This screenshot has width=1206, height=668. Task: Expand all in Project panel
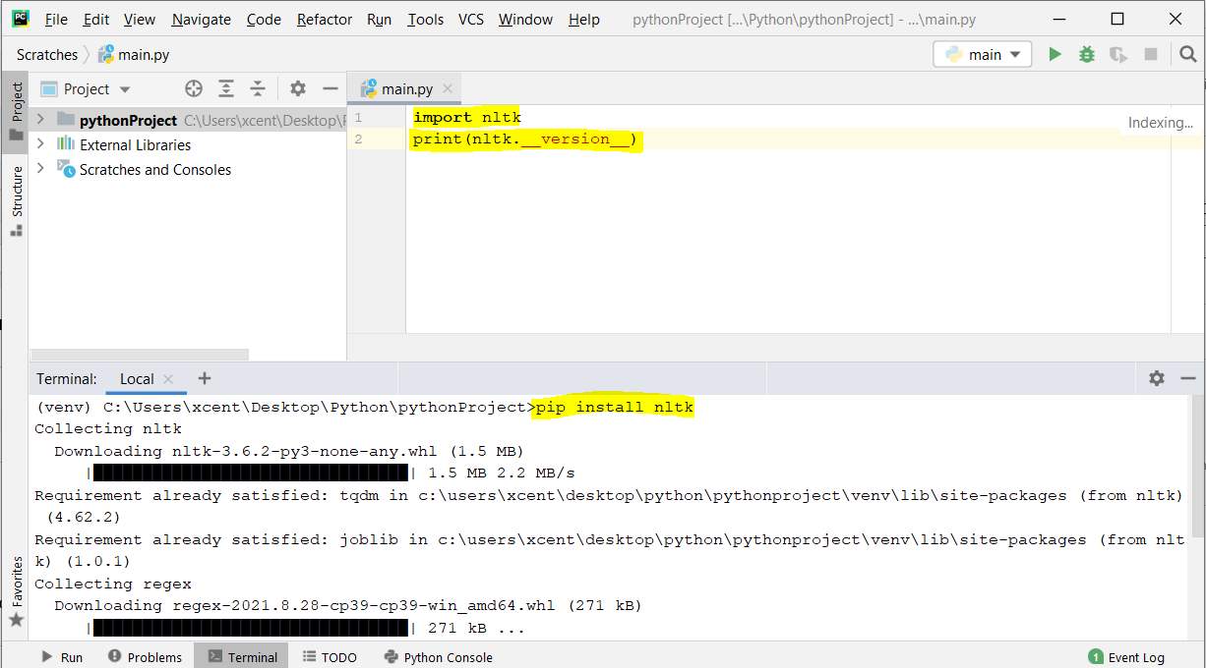click(226, 89)
